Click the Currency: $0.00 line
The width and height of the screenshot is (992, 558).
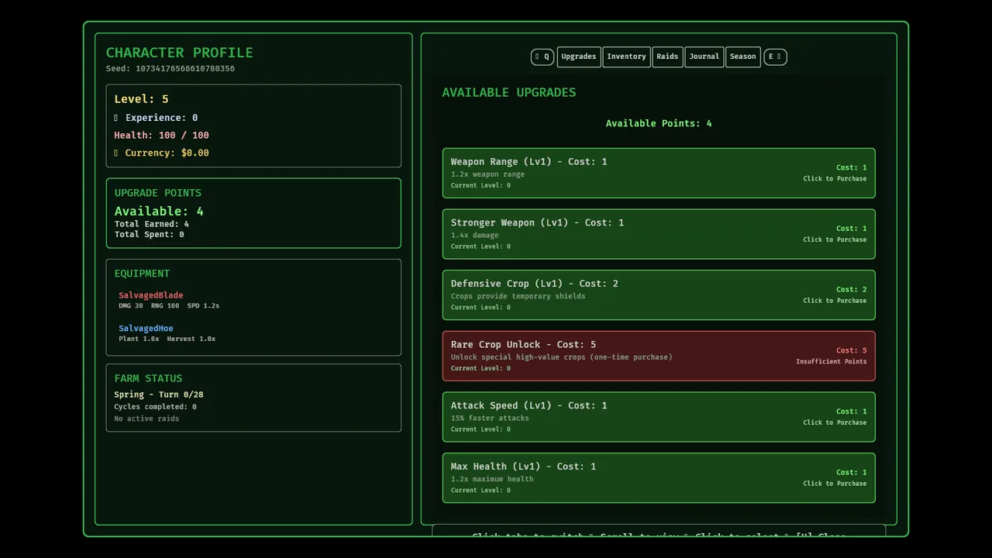point(161,153)
